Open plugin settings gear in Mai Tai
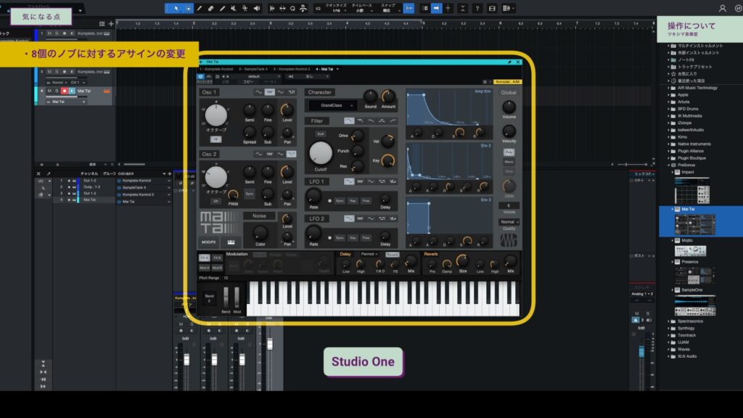 pyautogui.click(x=484, y=82)
